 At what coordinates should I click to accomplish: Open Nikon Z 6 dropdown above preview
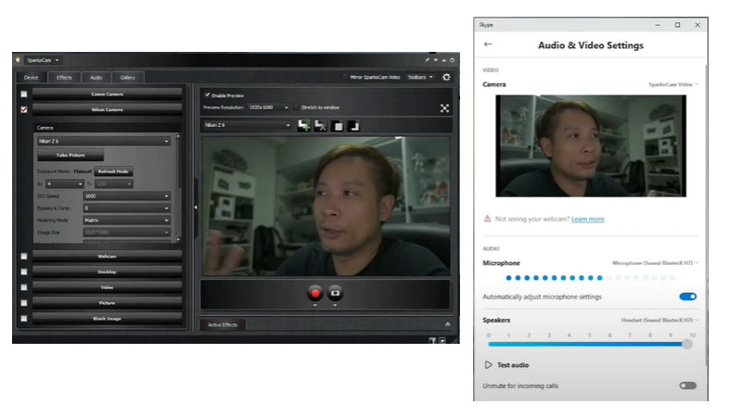[248, 125]
